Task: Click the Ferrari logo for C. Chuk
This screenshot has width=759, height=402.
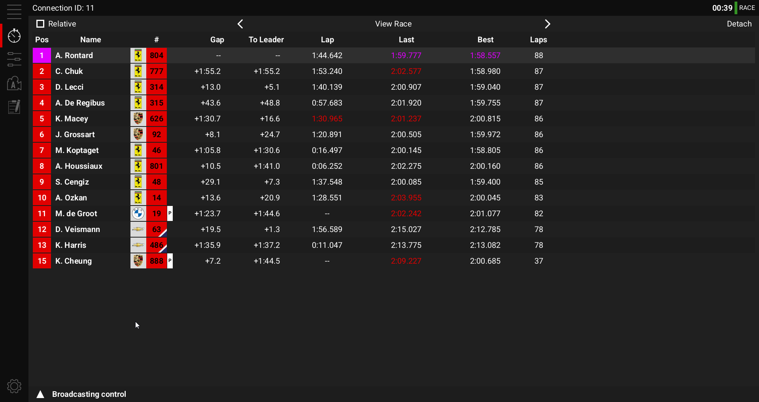Action: pyautogui.click(x=138, y=71)
